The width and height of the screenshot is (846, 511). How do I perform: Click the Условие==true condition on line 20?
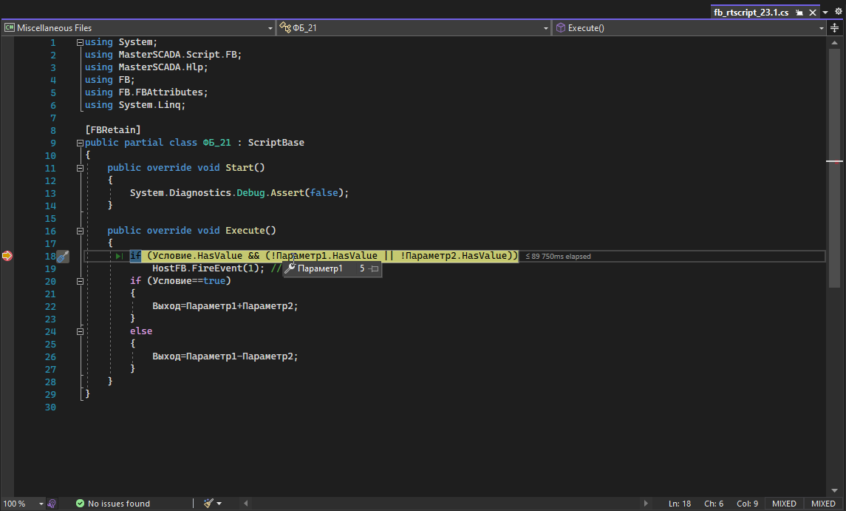tap(189, 281)
